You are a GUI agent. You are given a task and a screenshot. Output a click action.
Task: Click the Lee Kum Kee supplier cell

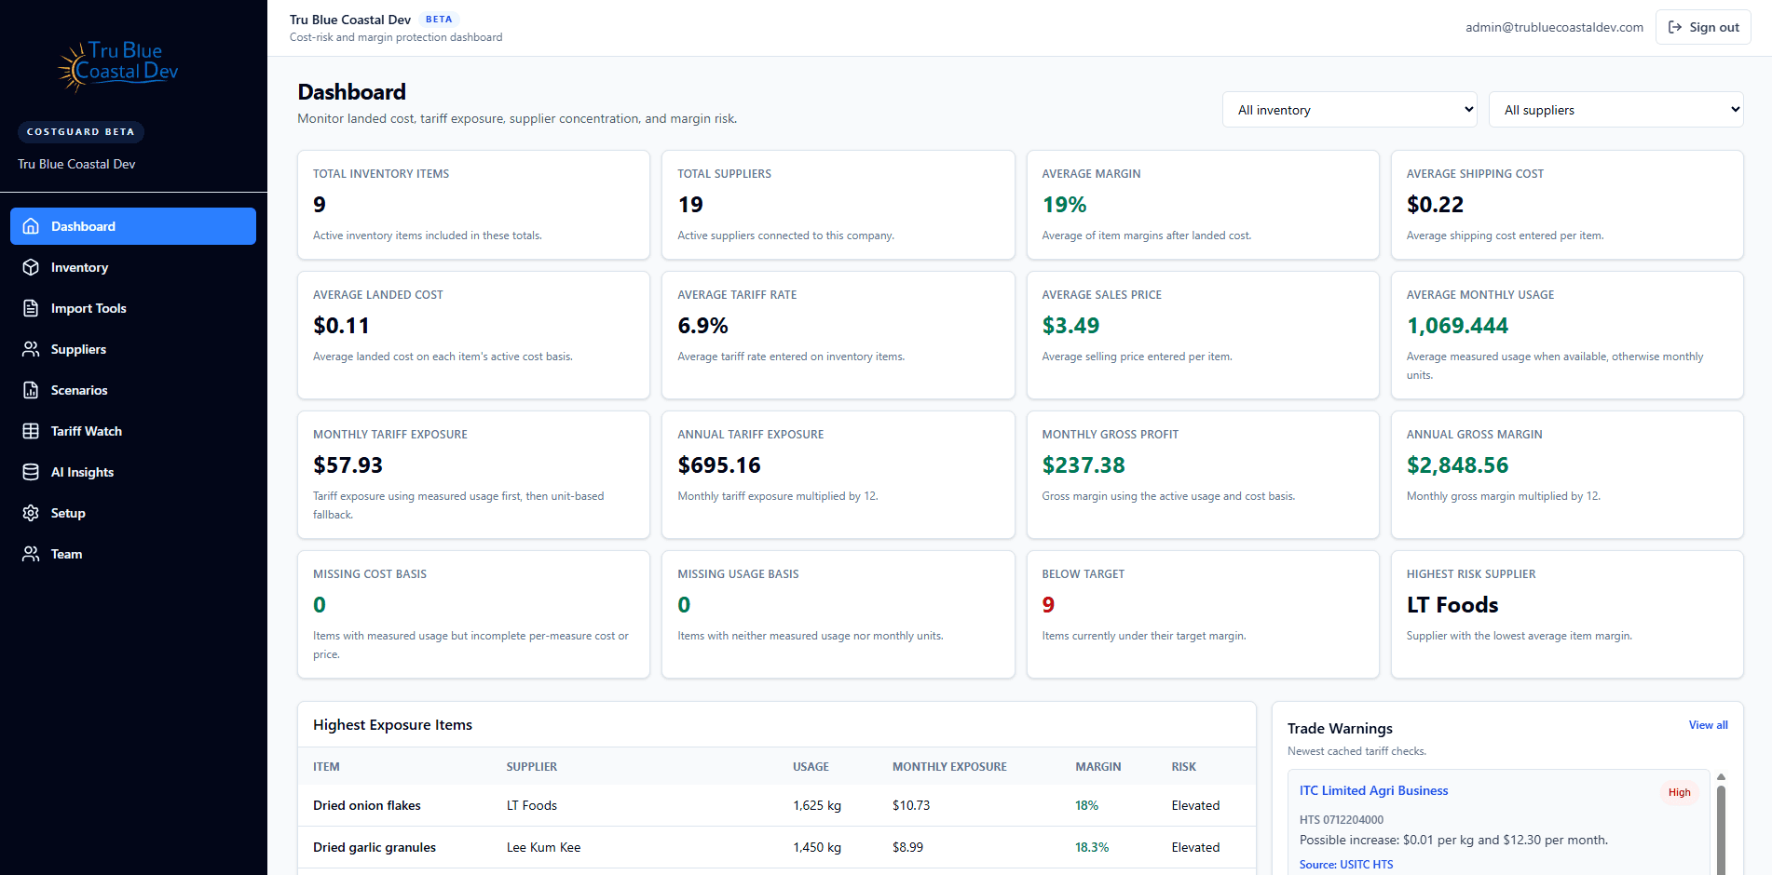[543, 847]
